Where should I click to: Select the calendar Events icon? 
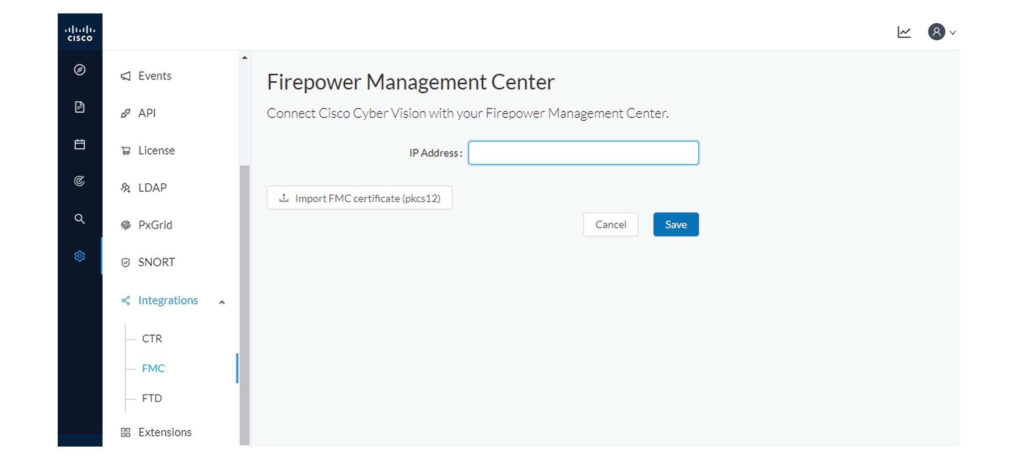(x=80, y=144)
